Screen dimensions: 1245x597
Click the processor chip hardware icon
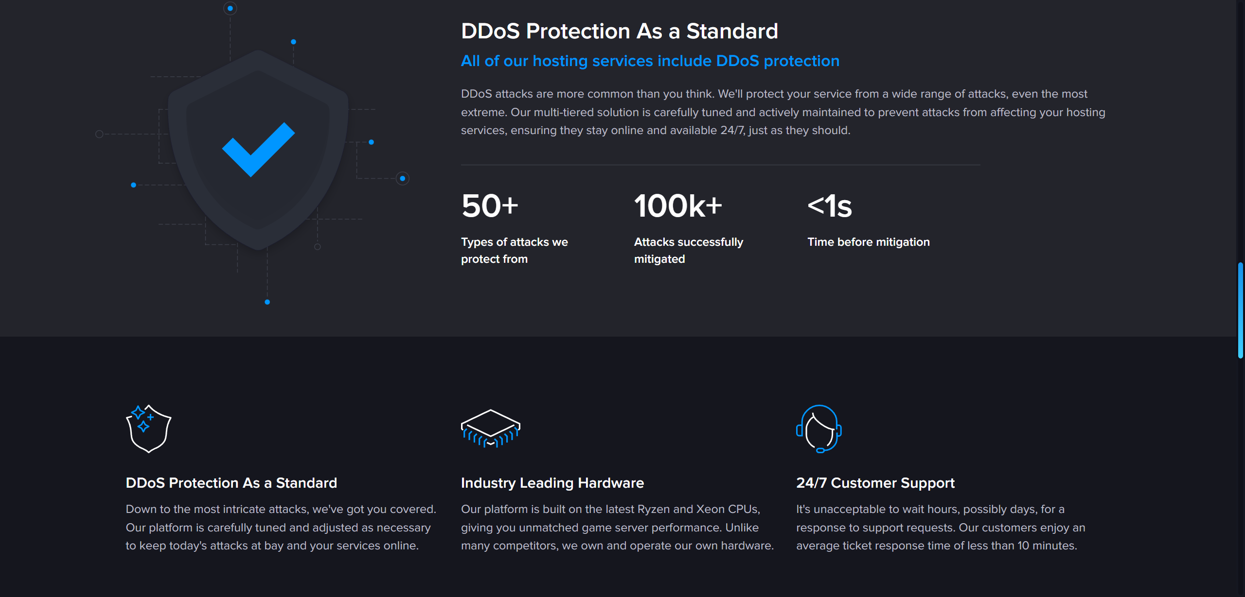[490, 428]
